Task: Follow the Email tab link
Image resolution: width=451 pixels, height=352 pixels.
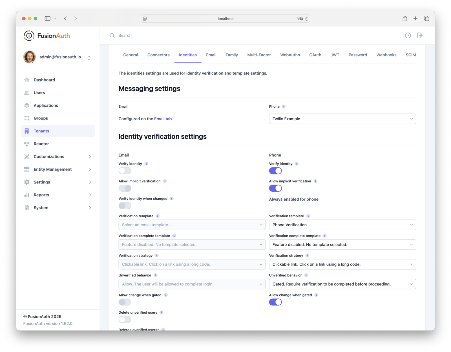Action: (163, 119)
